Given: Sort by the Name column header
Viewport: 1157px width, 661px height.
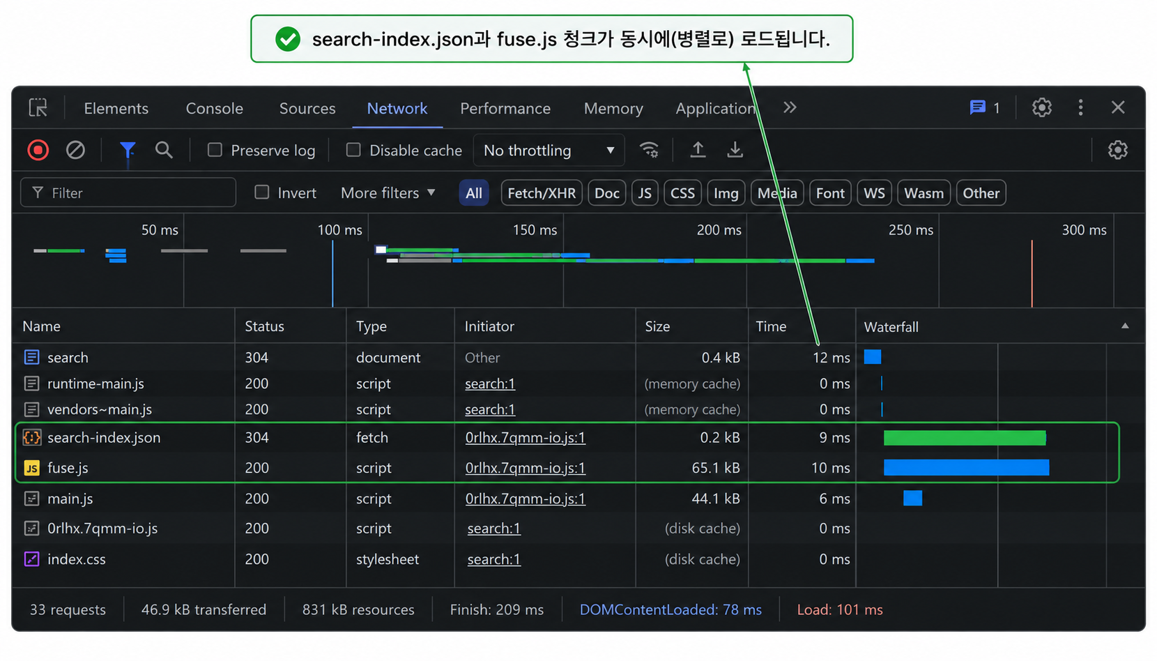Looking at the screenshot, I should click(41, 326).
